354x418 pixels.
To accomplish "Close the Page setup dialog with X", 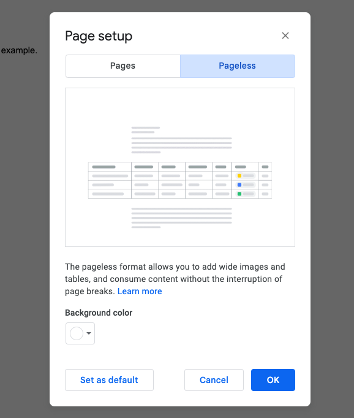I will pos(285,36).
